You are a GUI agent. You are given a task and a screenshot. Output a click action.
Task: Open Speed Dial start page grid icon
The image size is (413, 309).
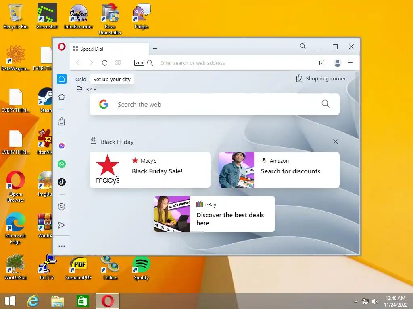coord(118,63)
